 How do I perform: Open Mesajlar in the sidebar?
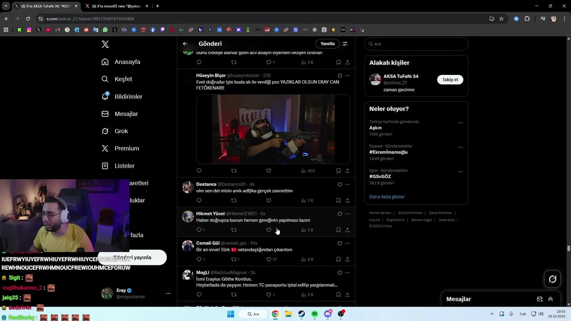click(x=120, y=114)
